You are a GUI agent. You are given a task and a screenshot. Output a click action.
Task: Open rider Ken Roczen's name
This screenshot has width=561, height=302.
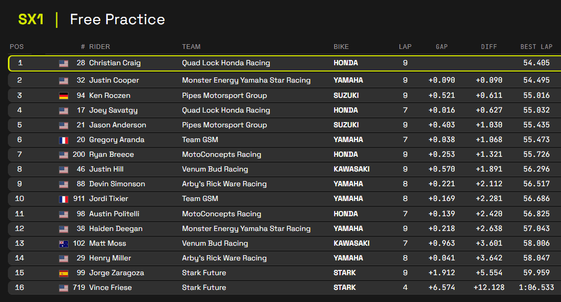click(x=109, y=96)
